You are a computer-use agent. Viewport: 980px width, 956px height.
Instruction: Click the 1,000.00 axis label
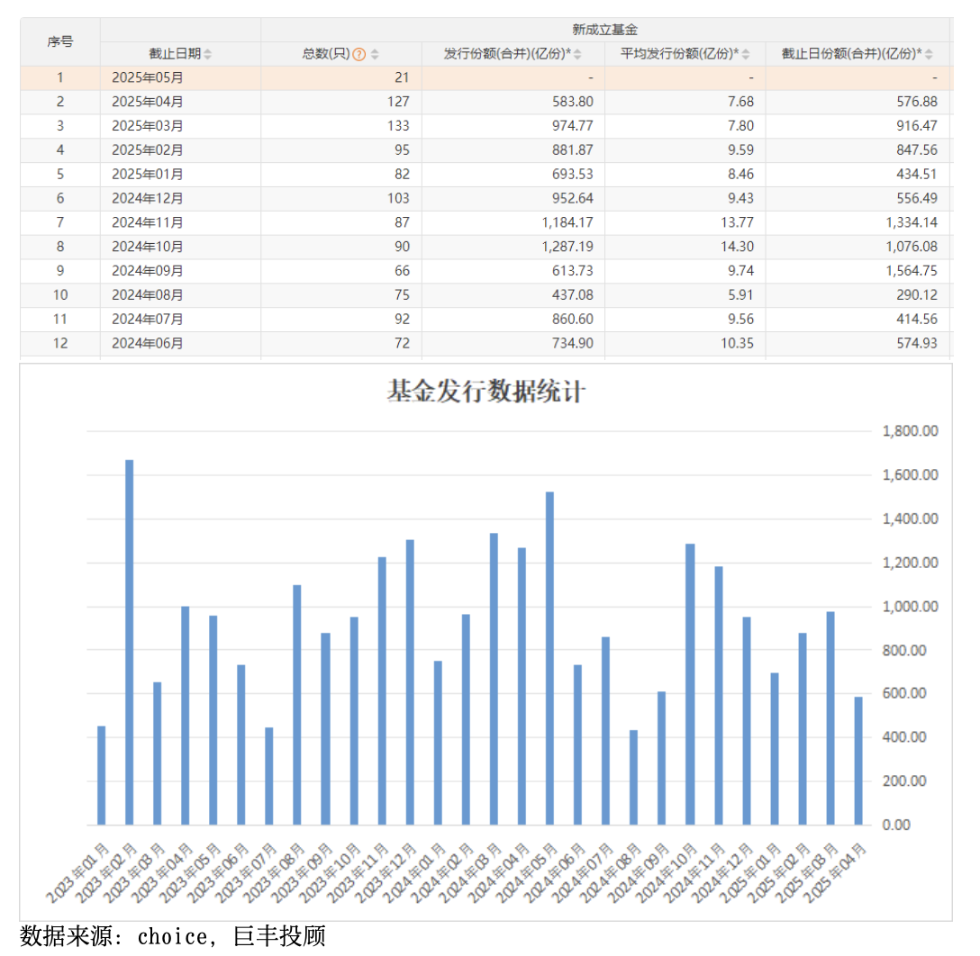(910, 607)
